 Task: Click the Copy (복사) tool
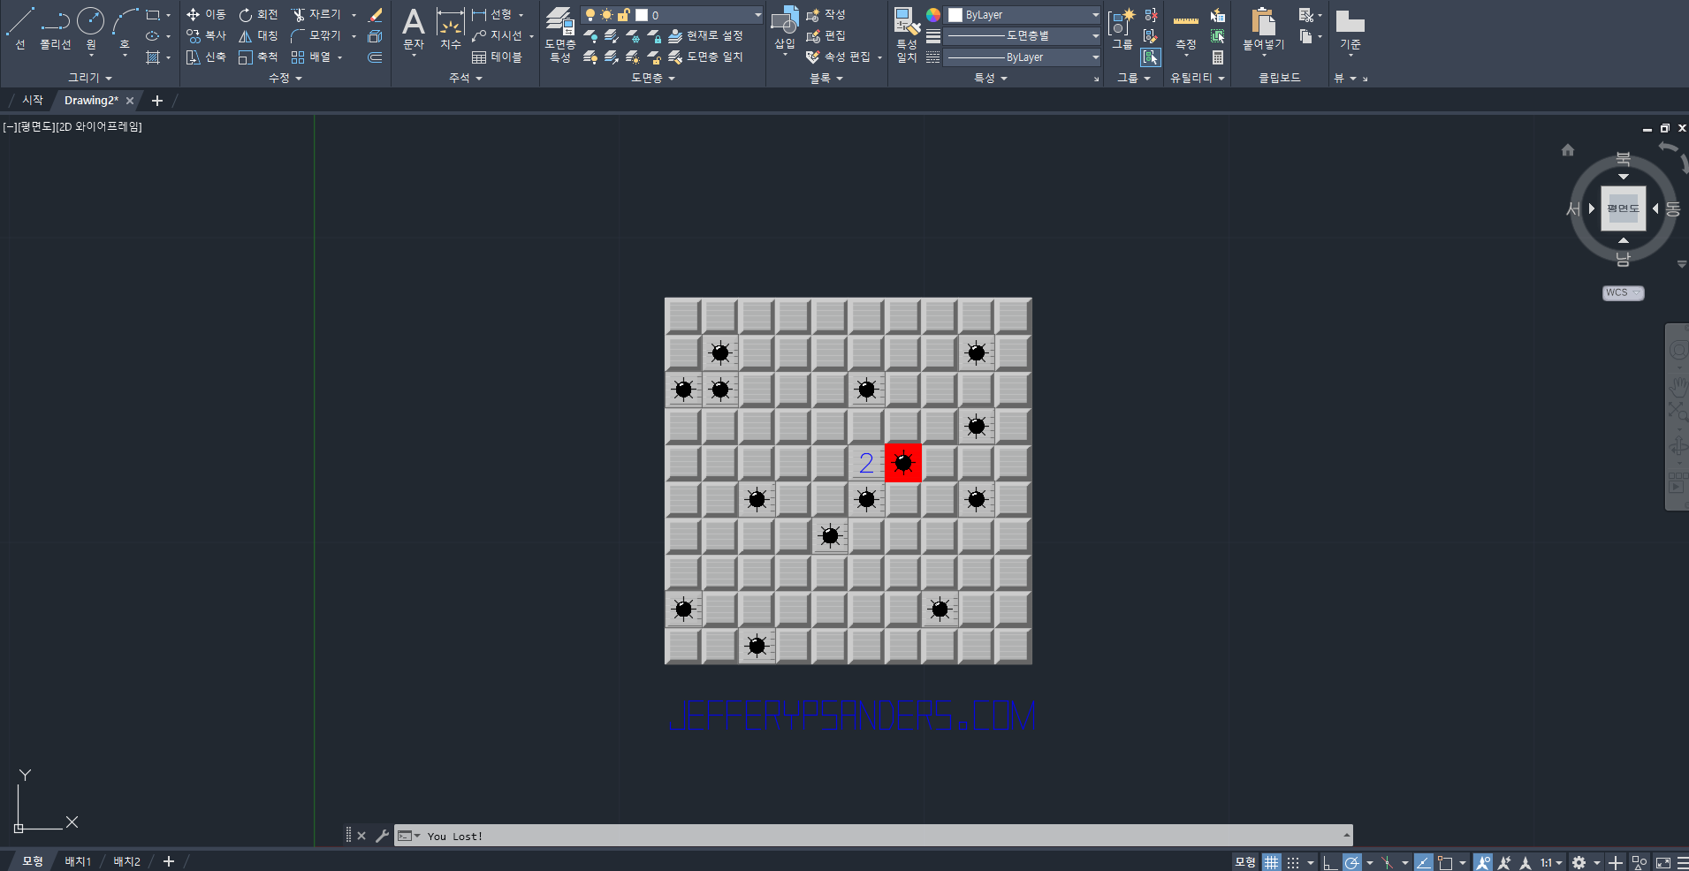pos(206,36)
